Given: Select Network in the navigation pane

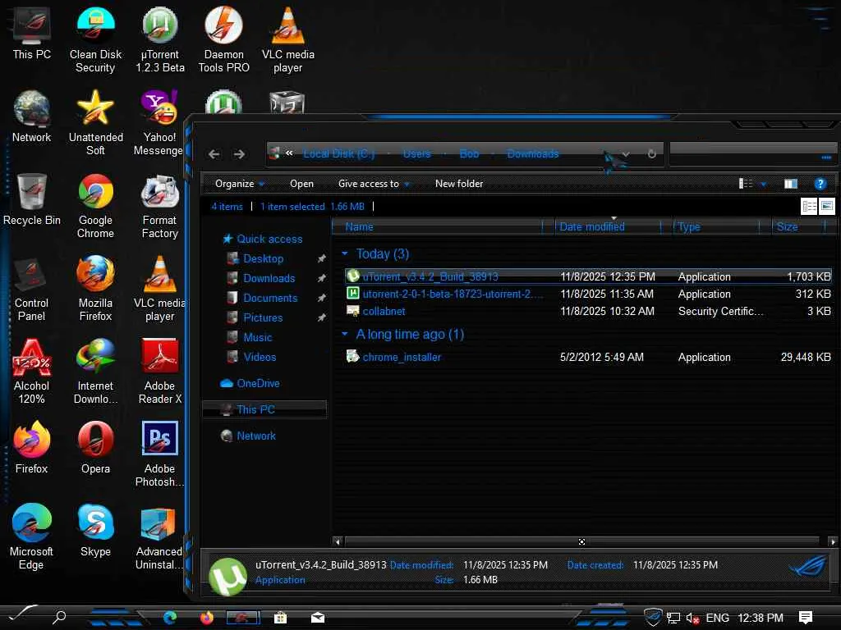Looking at the screenshot, I should click(x=248, y=436).
